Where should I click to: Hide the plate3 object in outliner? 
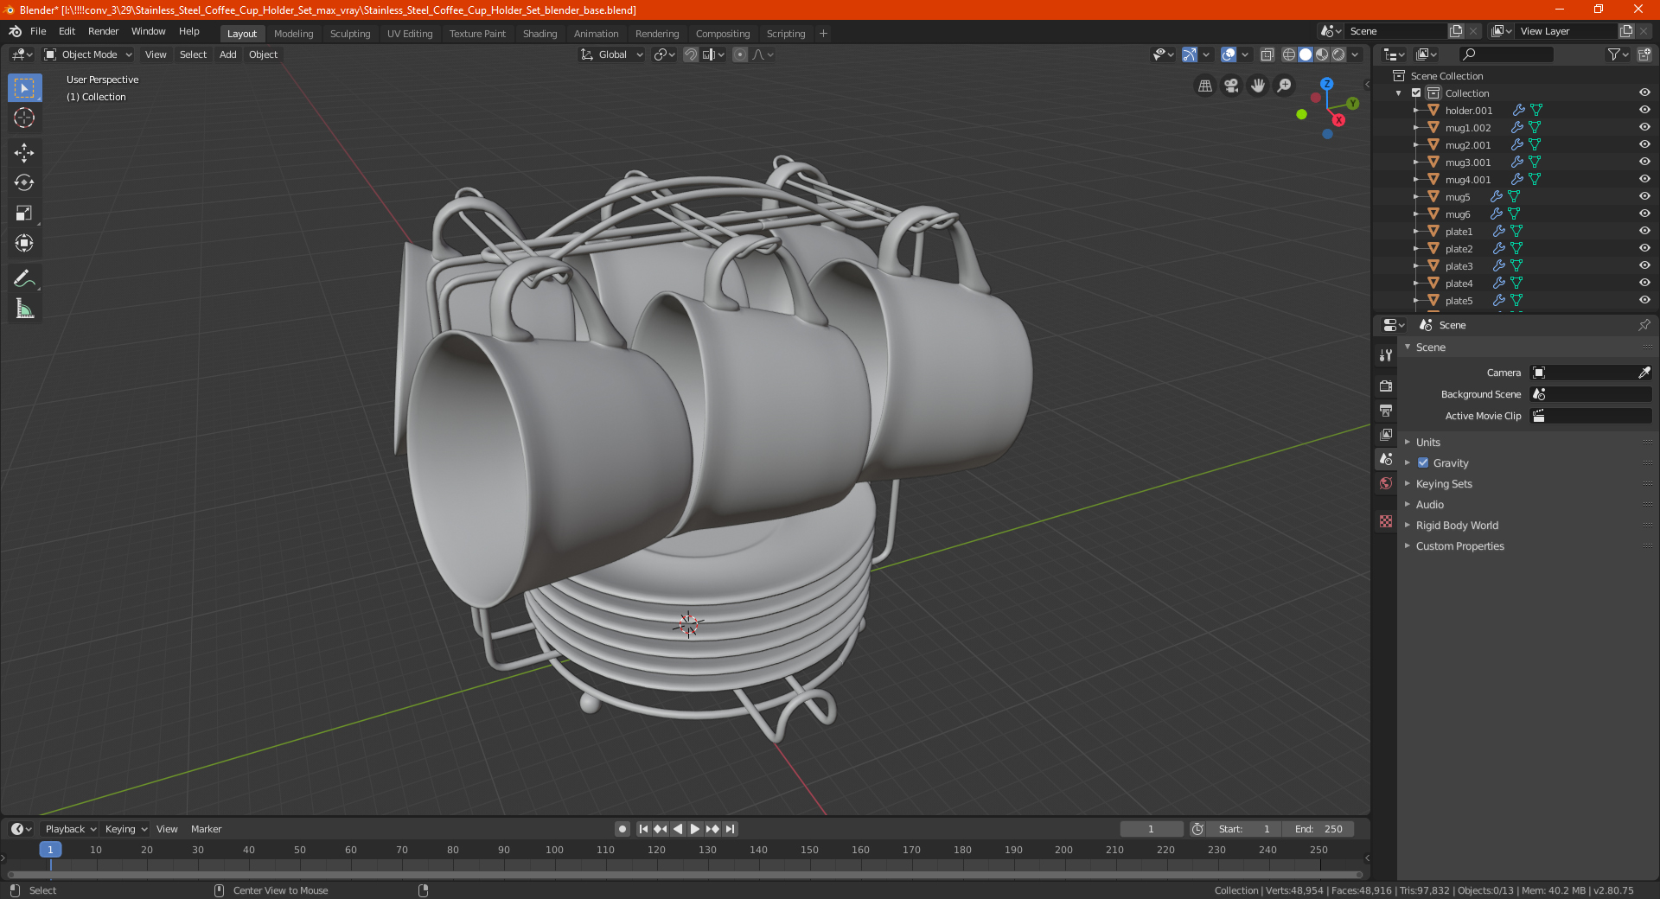(1644, 265)
